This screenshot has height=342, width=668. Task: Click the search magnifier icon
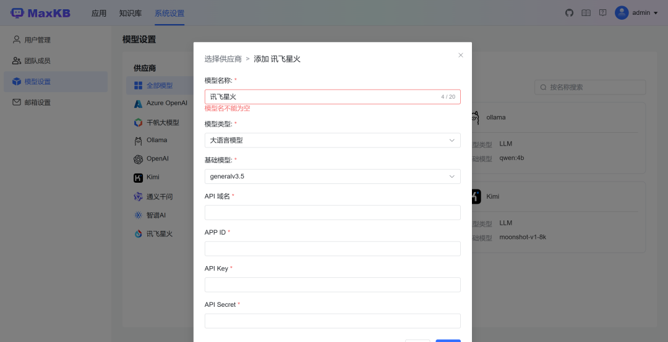[x=543, y=87]
